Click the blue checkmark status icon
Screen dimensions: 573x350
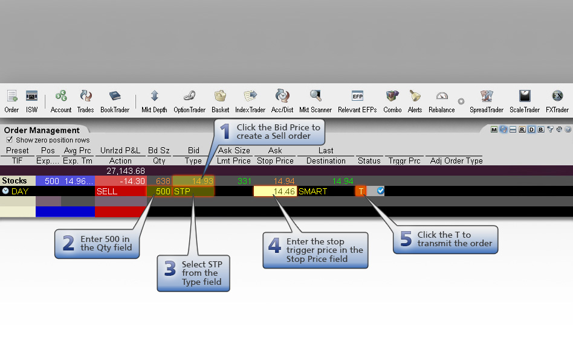380,191
